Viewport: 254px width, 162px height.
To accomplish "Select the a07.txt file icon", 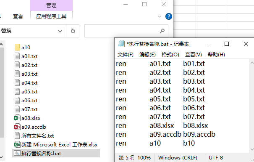I will (17, 109).
